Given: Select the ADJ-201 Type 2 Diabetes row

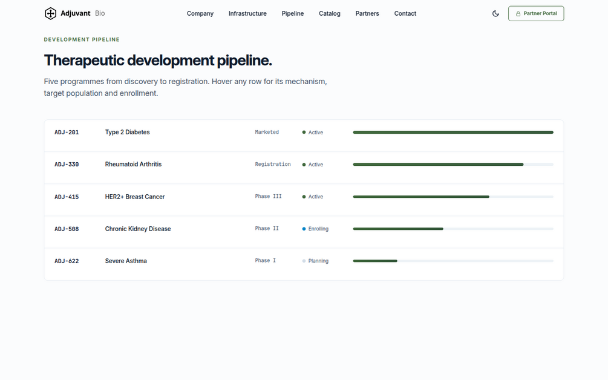Looking at the screenshot, I should click(304, 136).
